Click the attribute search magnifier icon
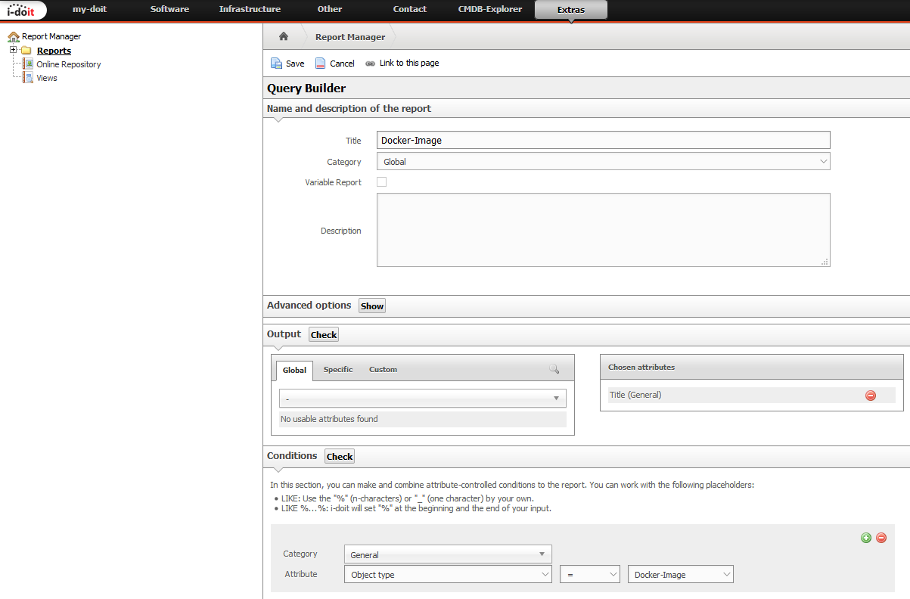Viewport: 910px width, 599px height. point(554,369)
